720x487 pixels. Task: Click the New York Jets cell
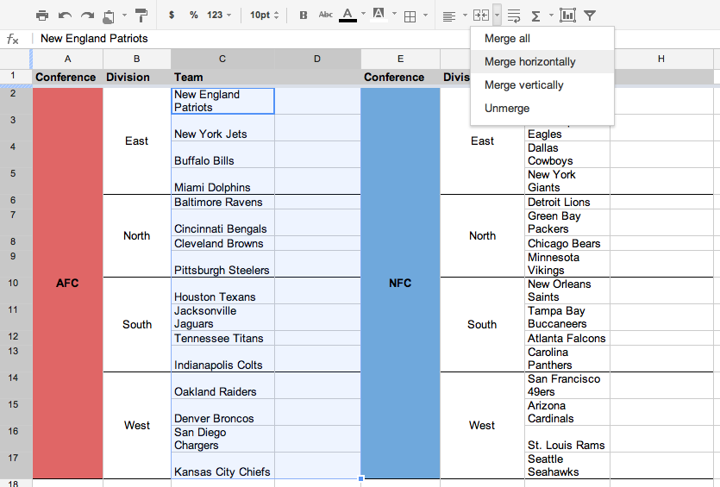222,128
